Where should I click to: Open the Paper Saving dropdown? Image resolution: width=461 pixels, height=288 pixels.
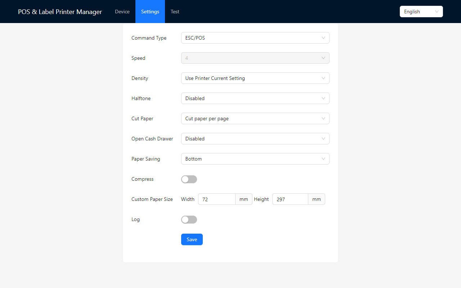[x=255, y=159]
